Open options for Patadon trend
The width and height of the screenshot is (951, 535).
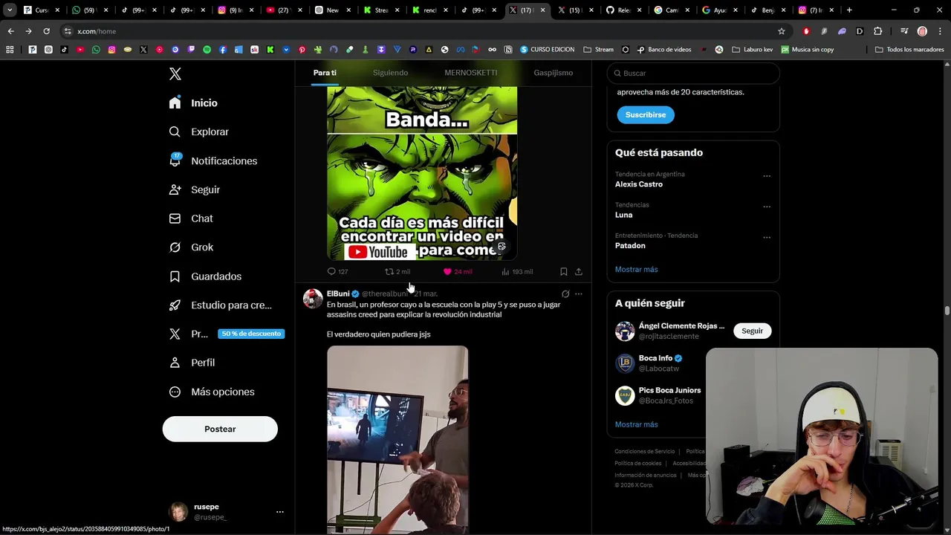767,238
